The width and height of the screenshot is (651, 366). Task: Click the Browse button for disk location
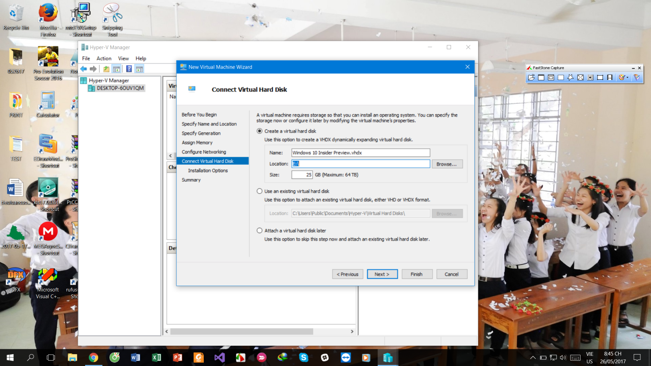(447, 163)
